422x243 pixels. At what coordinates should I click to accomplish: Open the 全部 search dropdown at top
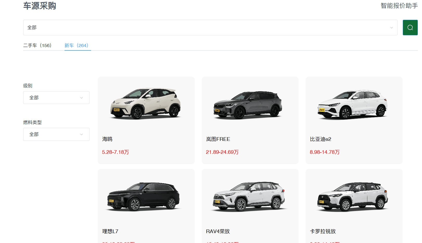point(210,28)
